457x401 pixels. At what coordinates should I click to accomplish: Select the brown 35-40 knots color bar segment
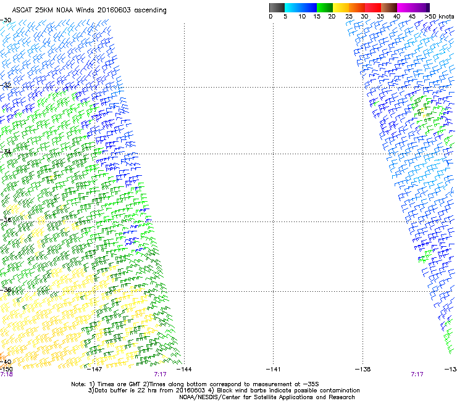pos(389,7)
